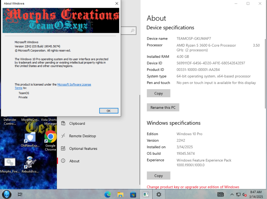Launch Microsoft Edge from taskbar
267x199 pixels.
click(108, 194)
